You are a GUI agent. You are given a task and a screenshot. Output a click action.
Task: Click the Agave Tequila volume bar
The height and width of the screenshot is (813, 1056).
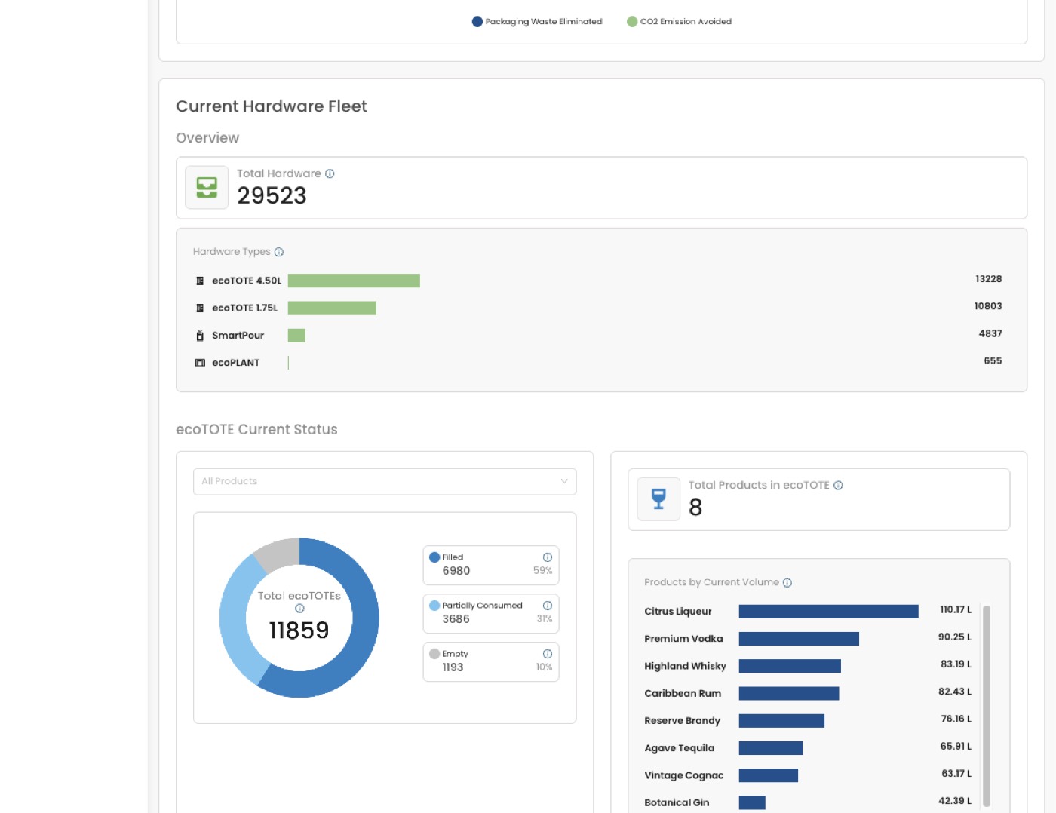click(x=771, y=748)
